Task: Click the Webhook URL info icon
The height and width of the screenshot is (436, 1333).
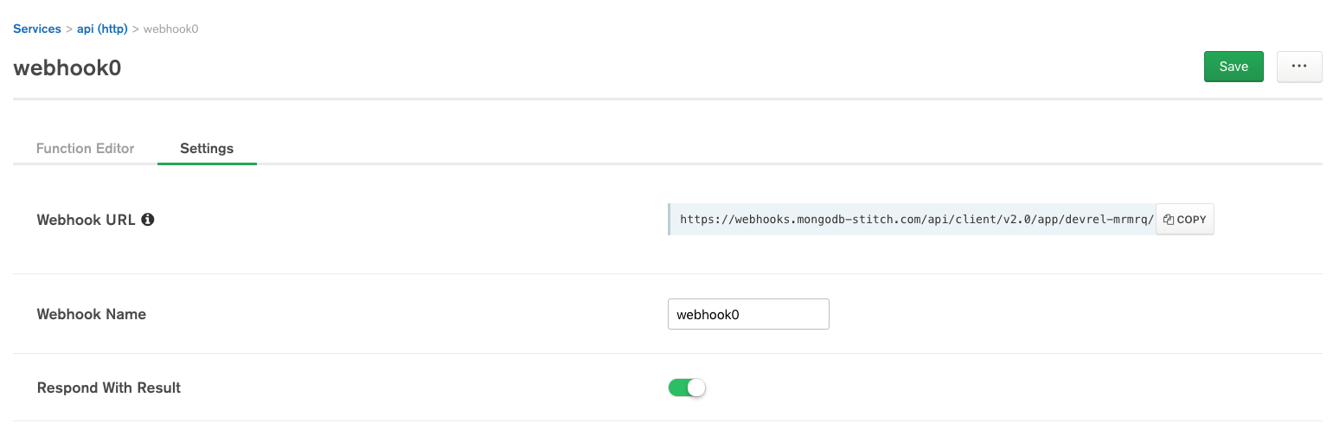Action: pyautogui.click(x=148, y=220)
